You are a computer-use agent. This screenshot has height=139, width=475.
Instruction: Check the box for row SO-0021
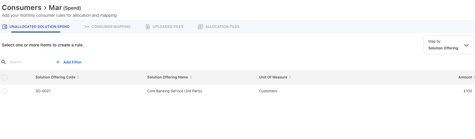(x=4, y=91)
